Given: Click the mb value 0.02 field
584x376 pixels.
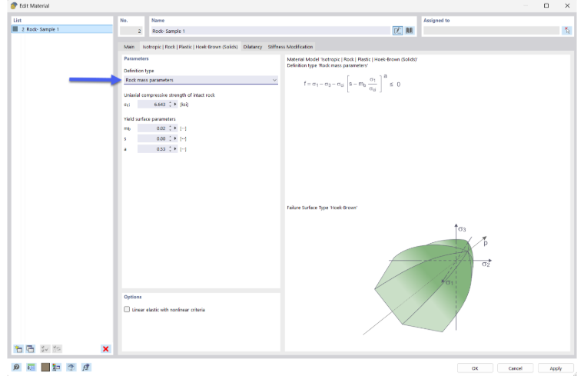Looking at the screenshot, I should point(153,128).
